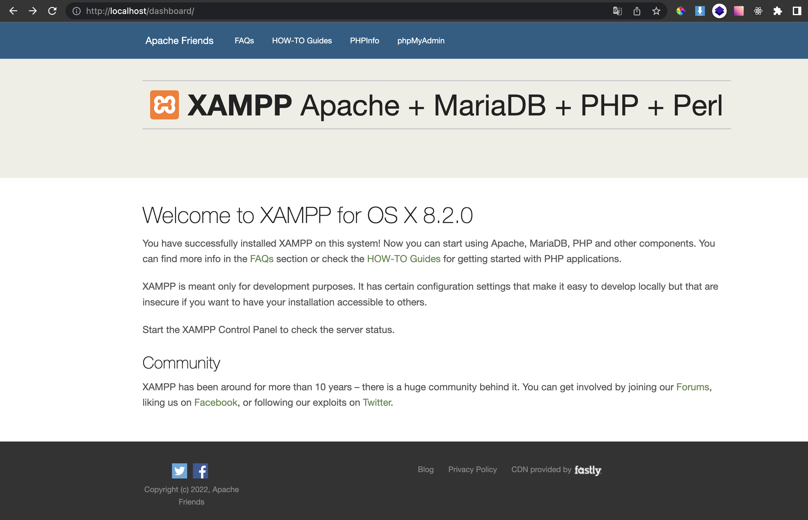
Task: Open the blue download arrow extension
Action: (700, 11)
